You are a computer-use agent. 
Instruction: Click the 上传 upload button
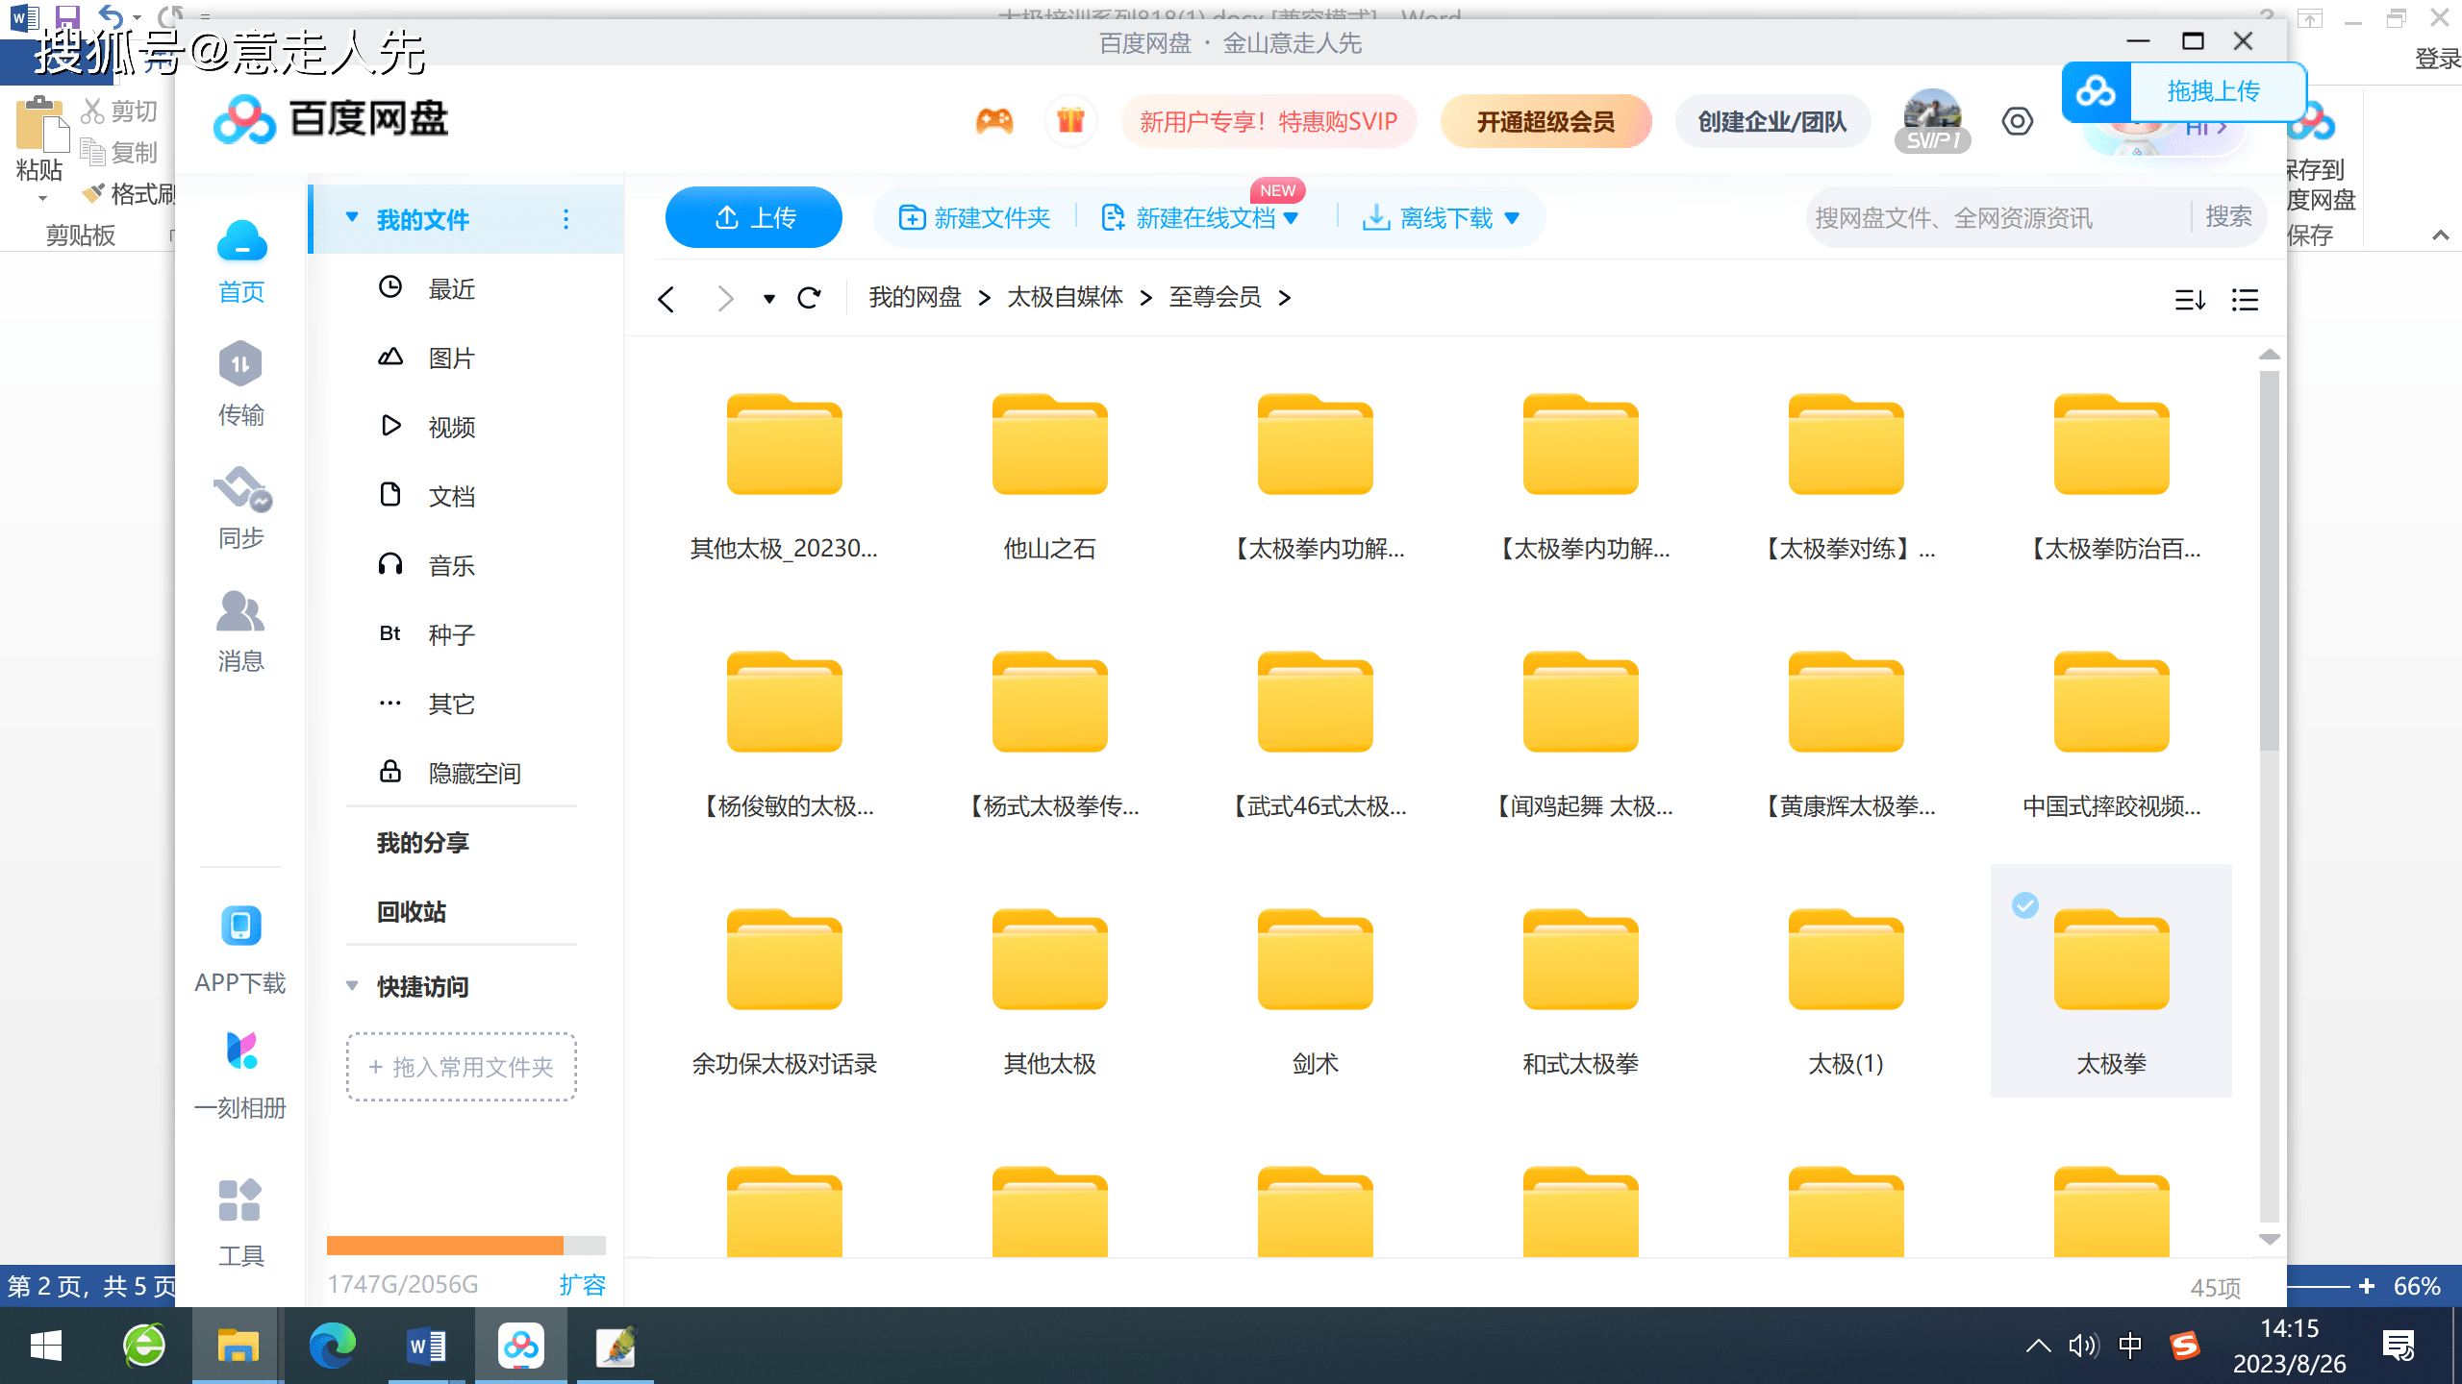pos(754,218)
